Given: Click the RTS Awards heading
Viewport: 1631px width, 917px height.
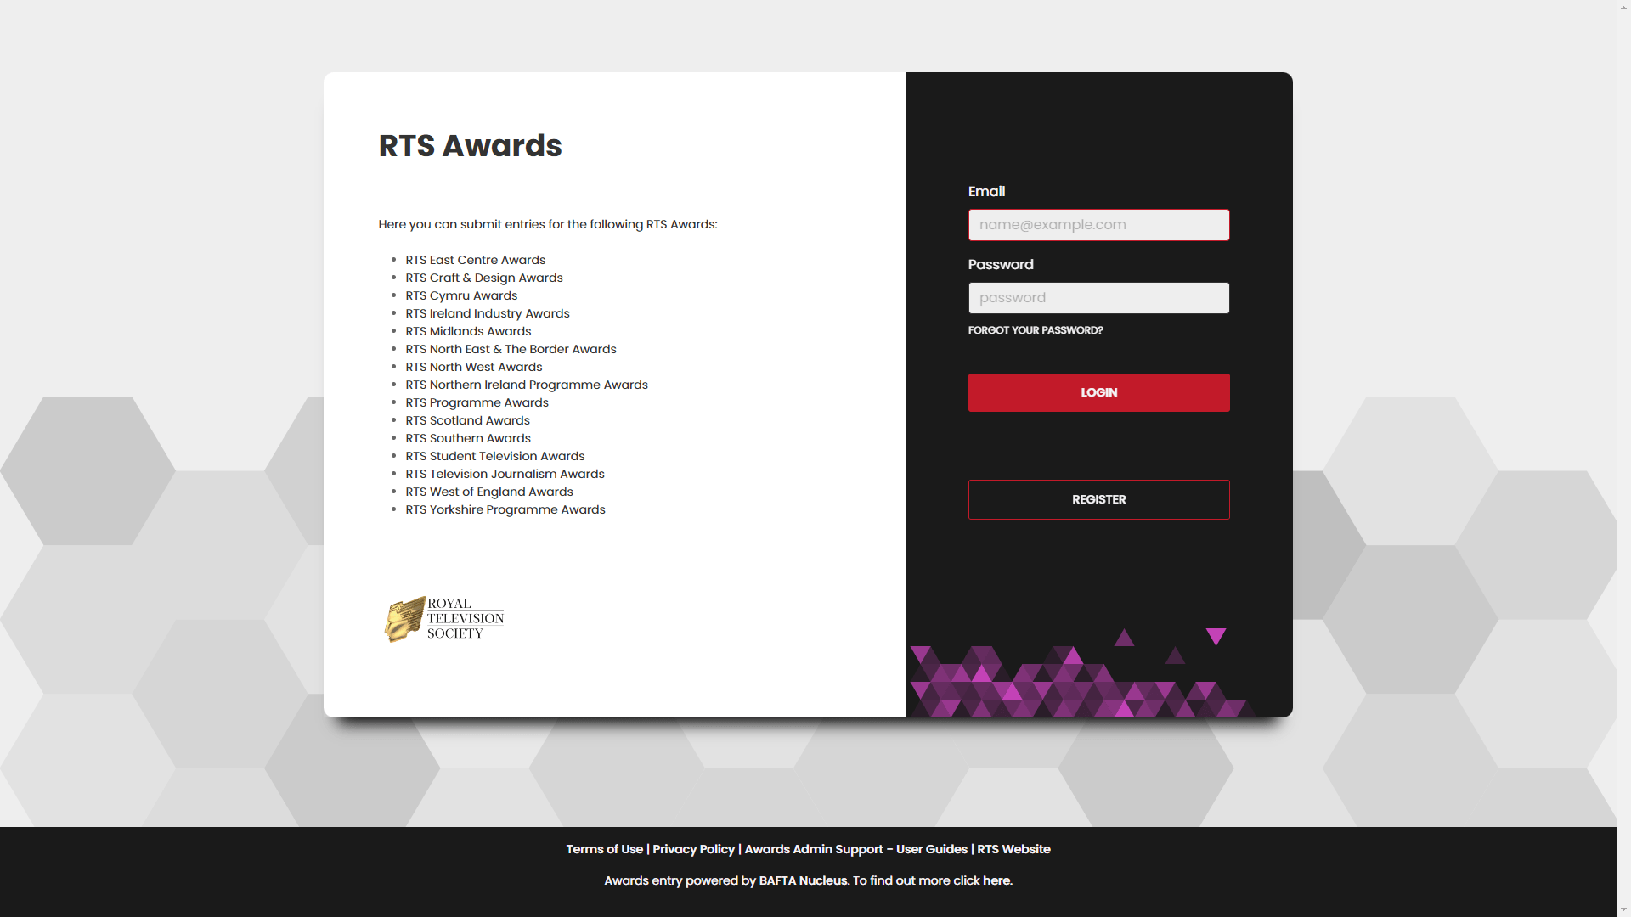Looking at the screenshot, I should [x=470, y=146].
